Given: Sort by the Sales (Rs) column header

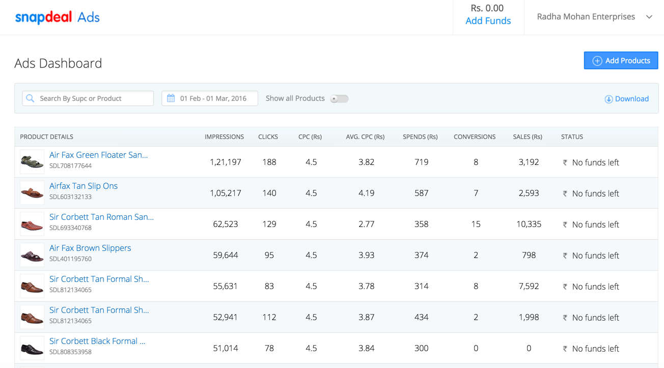Looking at the screenshot, I should [528, 137].
